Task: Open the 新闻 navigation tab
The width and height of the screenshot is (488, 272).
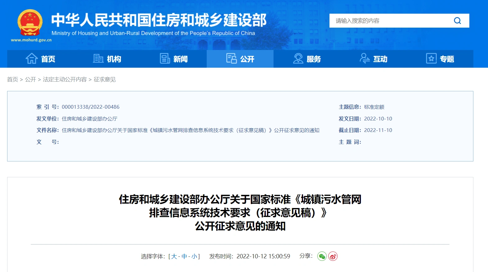Action: pos(173,59)
